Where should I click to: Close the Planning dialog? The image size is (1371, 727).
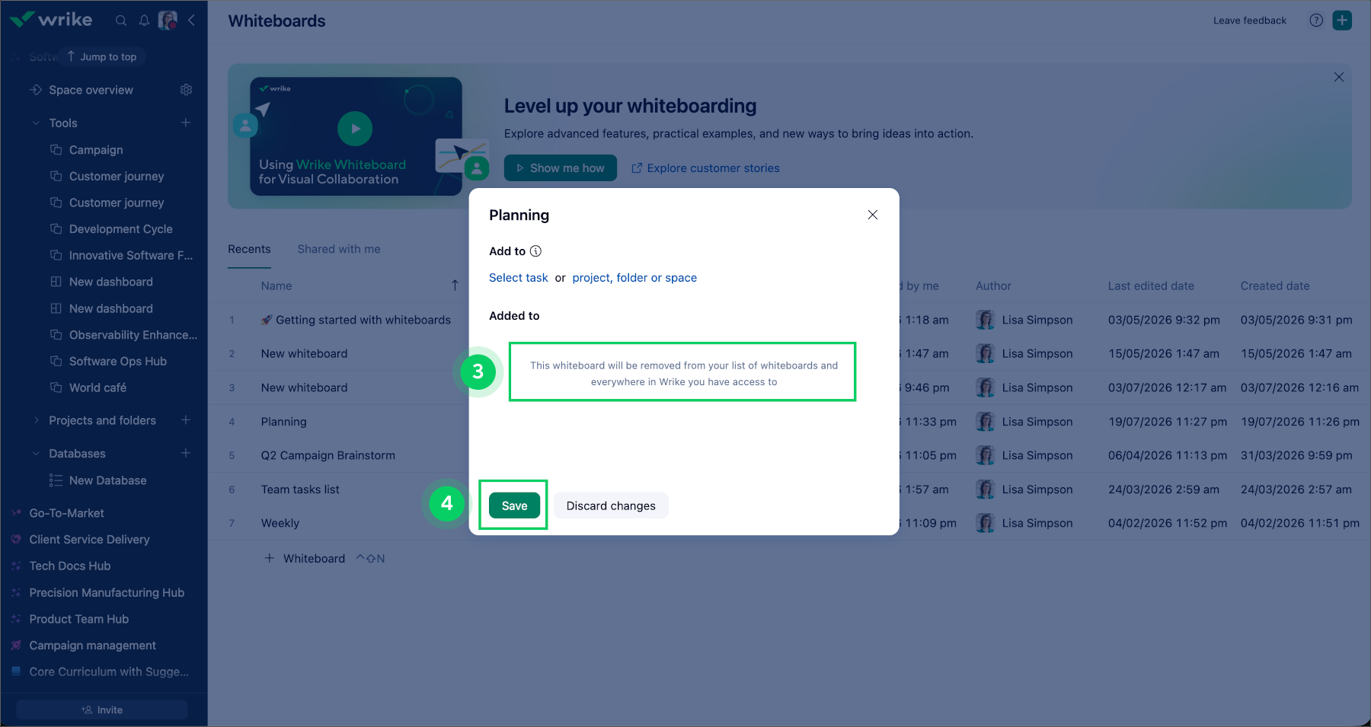[x=873, y=215]
